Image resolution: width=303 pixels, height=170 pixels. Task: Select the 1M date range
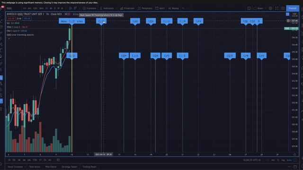point(19,160)
